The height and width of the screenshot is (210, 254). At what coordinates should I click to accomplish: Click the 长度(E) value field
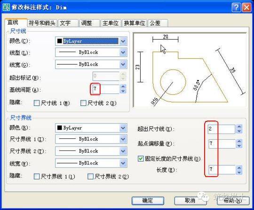point(222,170)
